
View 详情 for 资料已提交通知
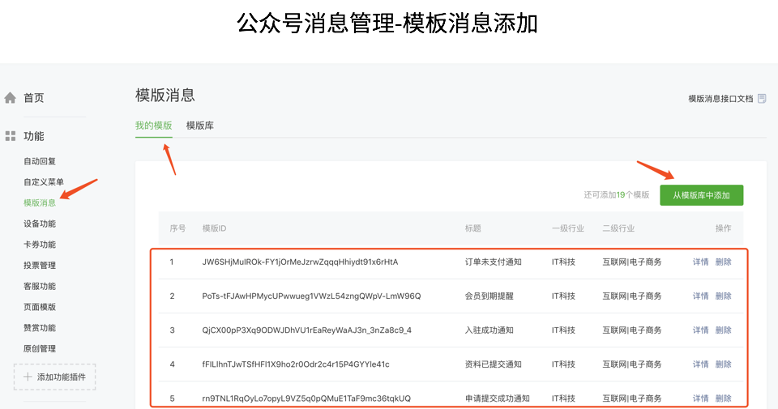pyautogui.click(x=700, y=364)
